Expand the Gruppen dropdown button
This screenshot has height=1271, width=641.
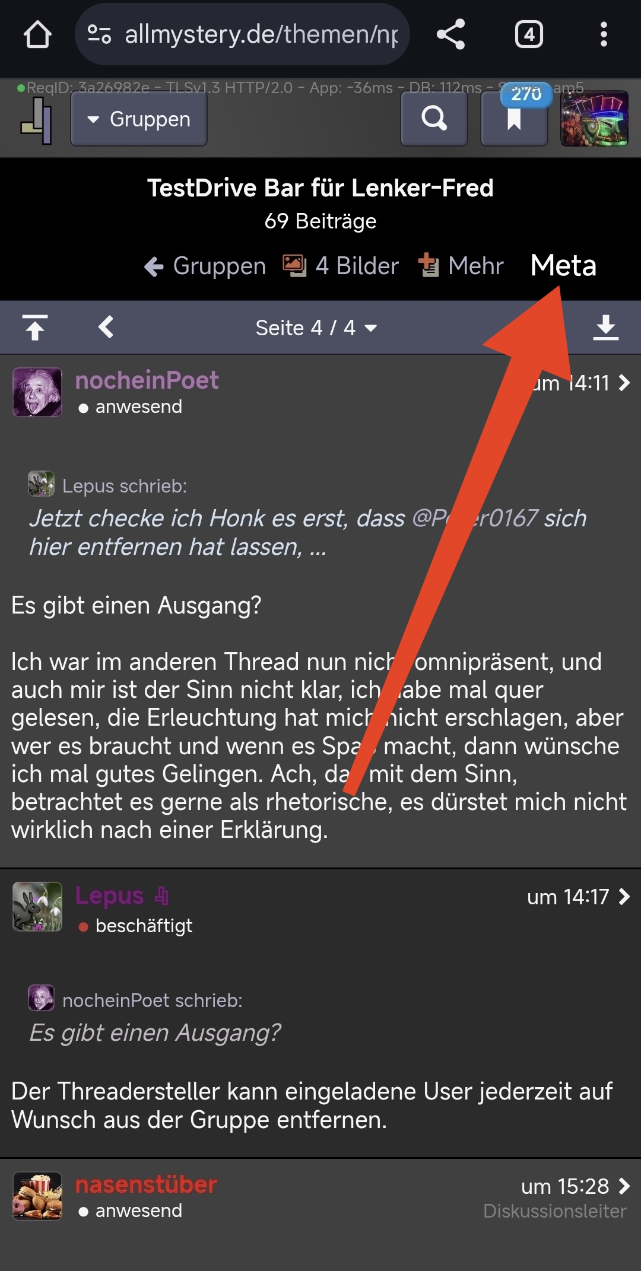(139, 119)
